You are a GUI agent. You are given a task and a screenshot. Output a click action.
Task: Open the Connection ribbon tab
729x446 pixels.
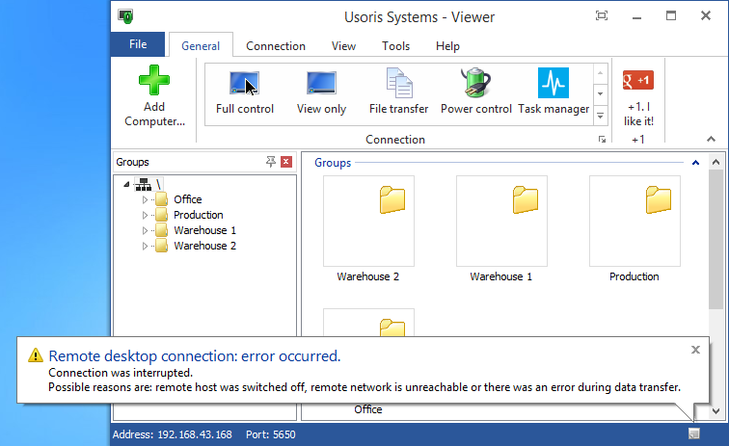point(276,46)
